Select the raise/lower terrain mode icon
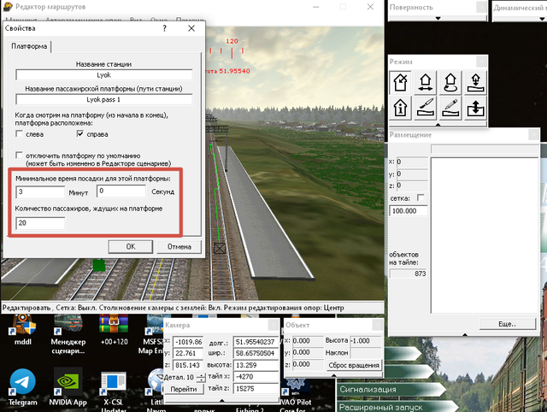The image size is (547, 412). click(x=475, y=108)
